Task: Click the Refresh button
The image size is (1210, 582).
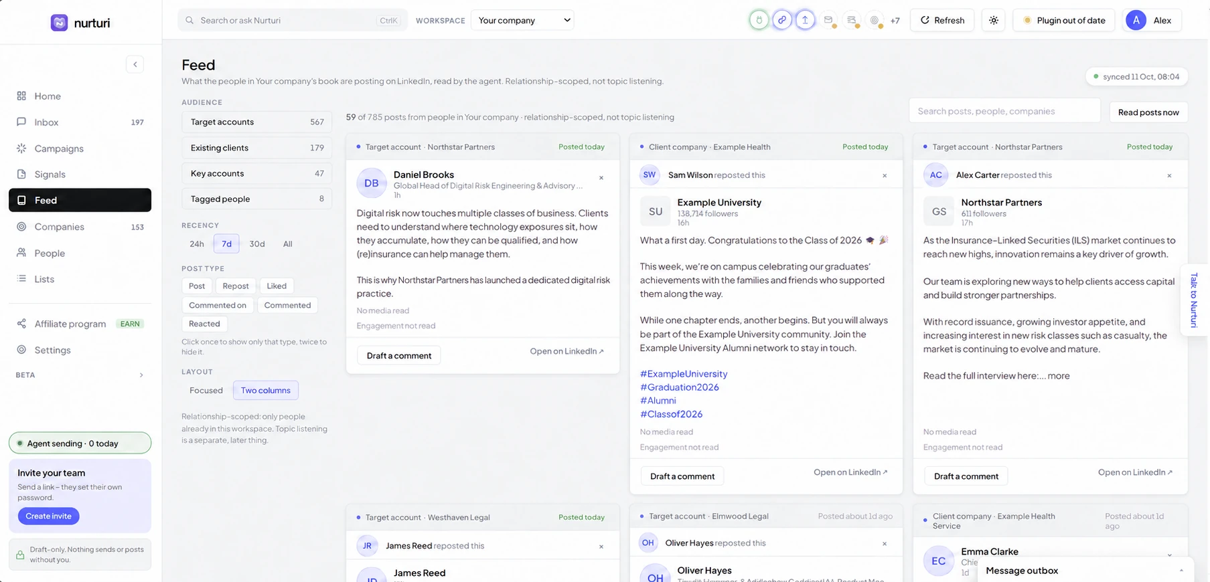Action: [x=942, y=20]
